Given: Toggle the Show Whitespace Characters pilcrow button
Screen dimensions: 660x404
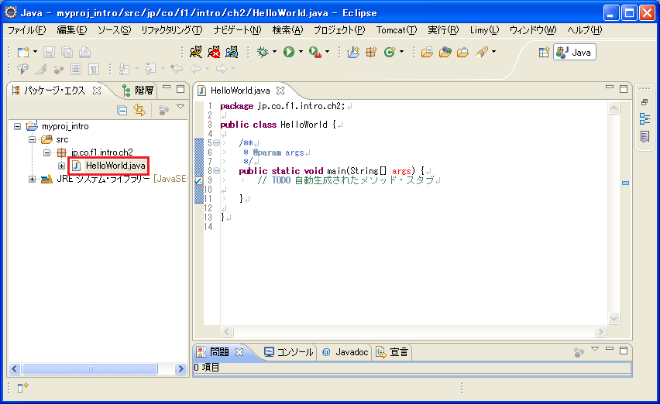Looking at the screenshot, I should [x=93, y=70].
